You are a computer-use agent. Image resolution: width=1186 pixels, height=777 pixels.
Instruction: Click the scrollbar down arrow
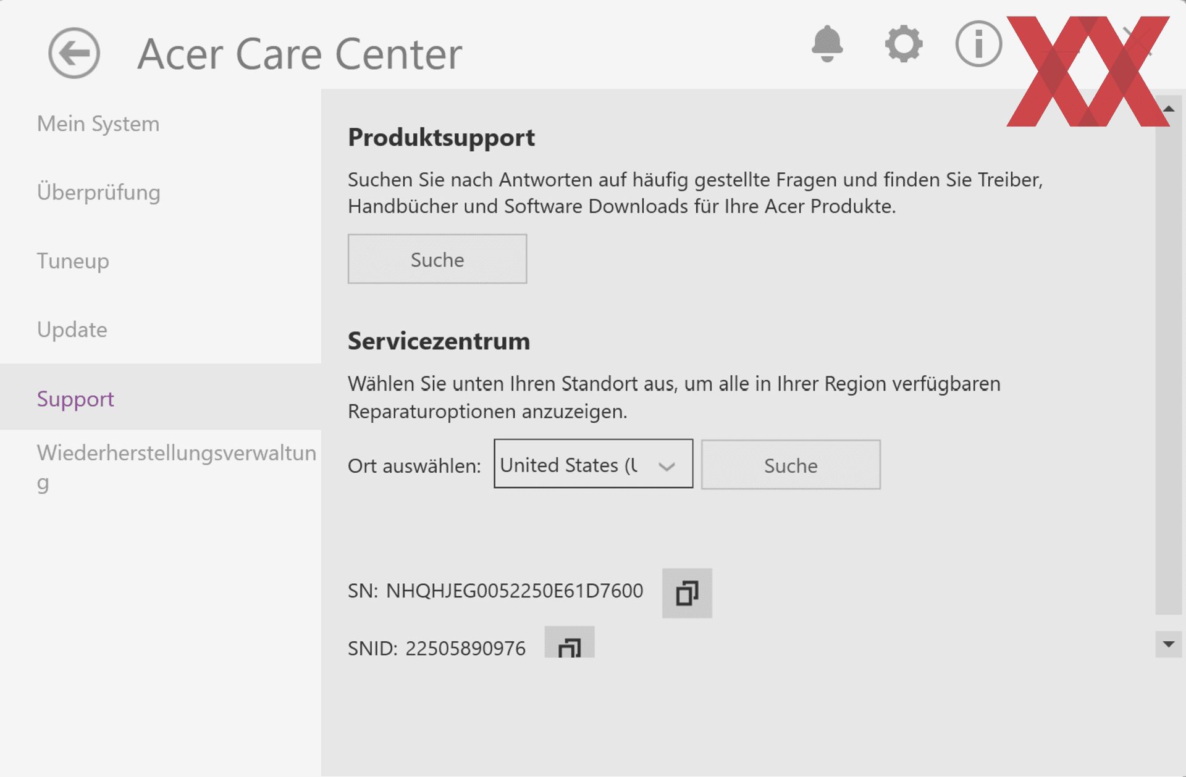coord(1168,644)
